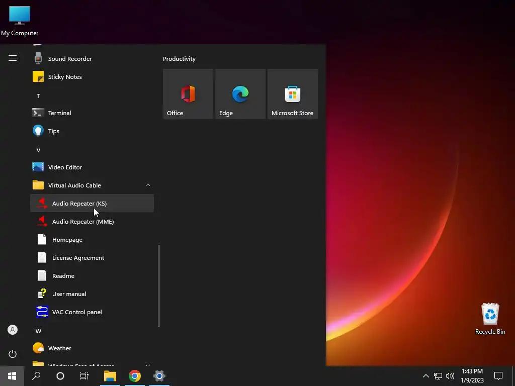Screen dimensions: 515x386
Task: Open the Action Center notifications
Action: coord(498,376)
